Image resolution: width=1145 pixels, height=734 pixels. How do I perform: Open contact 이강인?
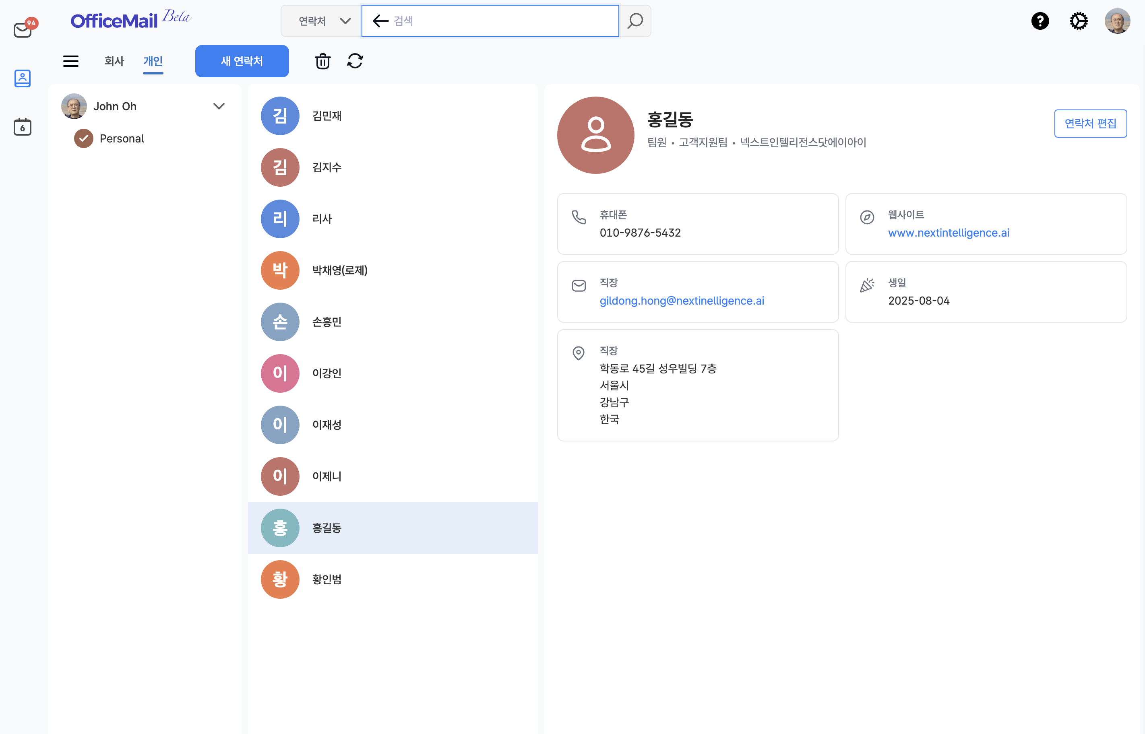(393, 374)
